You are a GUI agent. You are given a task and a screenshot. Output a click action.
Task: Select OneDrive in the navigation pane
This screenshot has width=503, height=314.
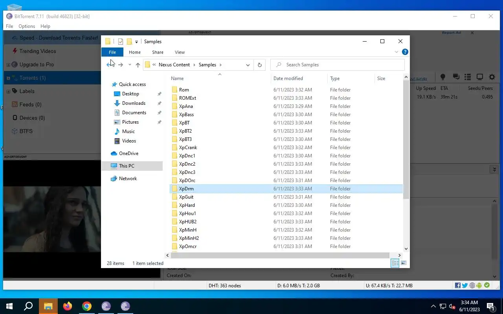pos(129,153)
